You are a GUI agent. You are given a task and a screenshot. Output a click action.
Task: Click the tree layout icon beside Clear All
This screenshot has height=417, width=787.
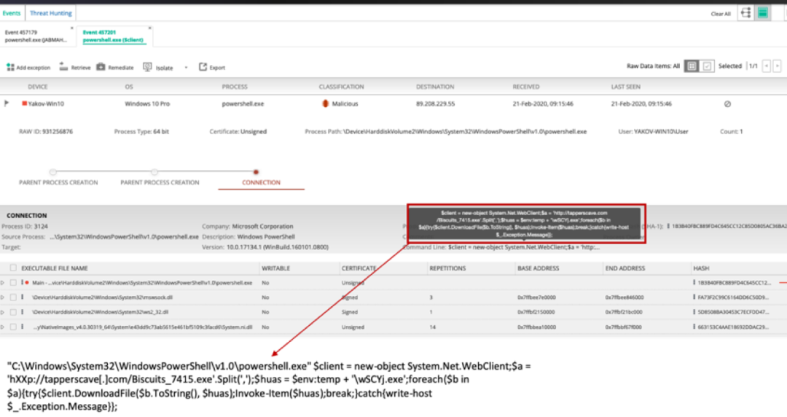tap(745, 13)
